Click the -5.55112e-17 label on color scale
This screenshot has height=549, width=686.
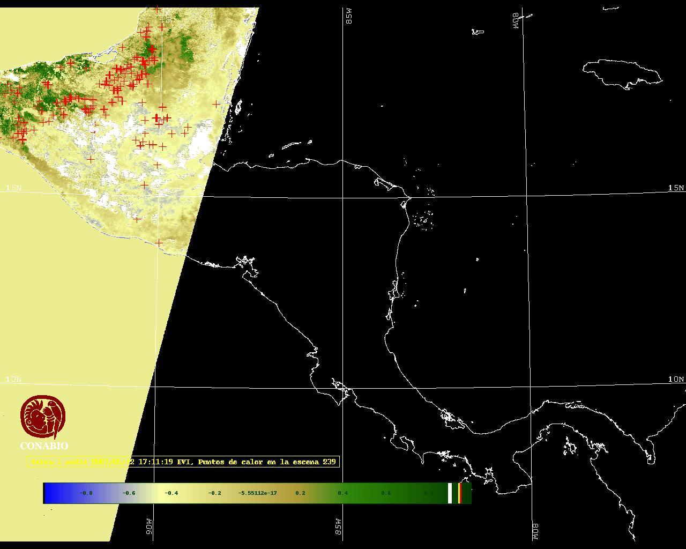[257, 493]
